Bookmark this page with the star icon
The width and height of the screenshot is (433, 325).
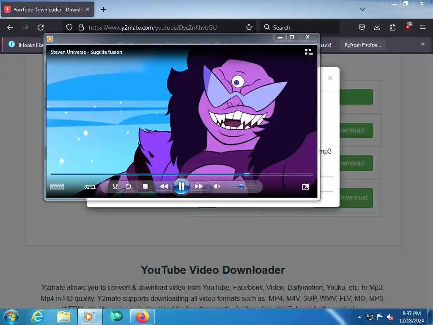pyautogui.click(x=249, y=27)
